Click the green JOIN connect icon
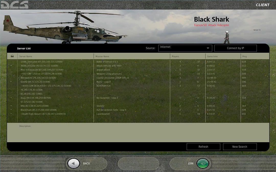 coord(203,163)
